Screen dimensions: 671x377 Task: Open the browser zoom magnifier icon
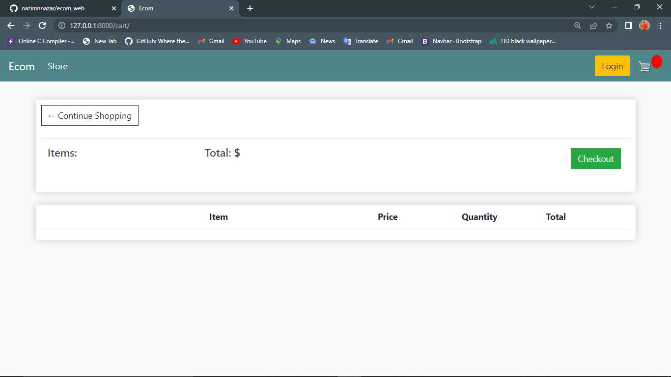(x=578, y=26)
